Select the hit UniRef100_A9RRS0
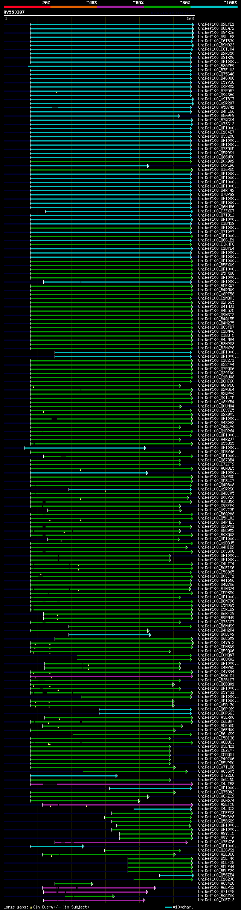This screenshot has width=241, height=910. click(216, 489)
